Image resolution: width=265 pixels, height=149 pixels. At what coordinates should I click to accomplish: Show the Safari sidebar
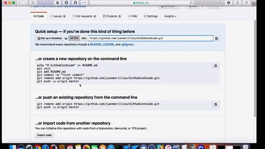pos(33,2)
